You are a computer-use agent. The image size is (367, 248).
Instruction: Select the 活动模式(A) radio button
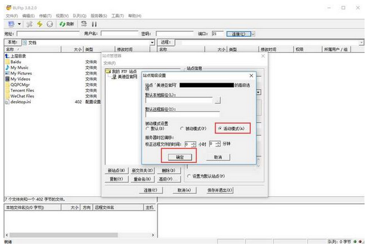point(220,128)
